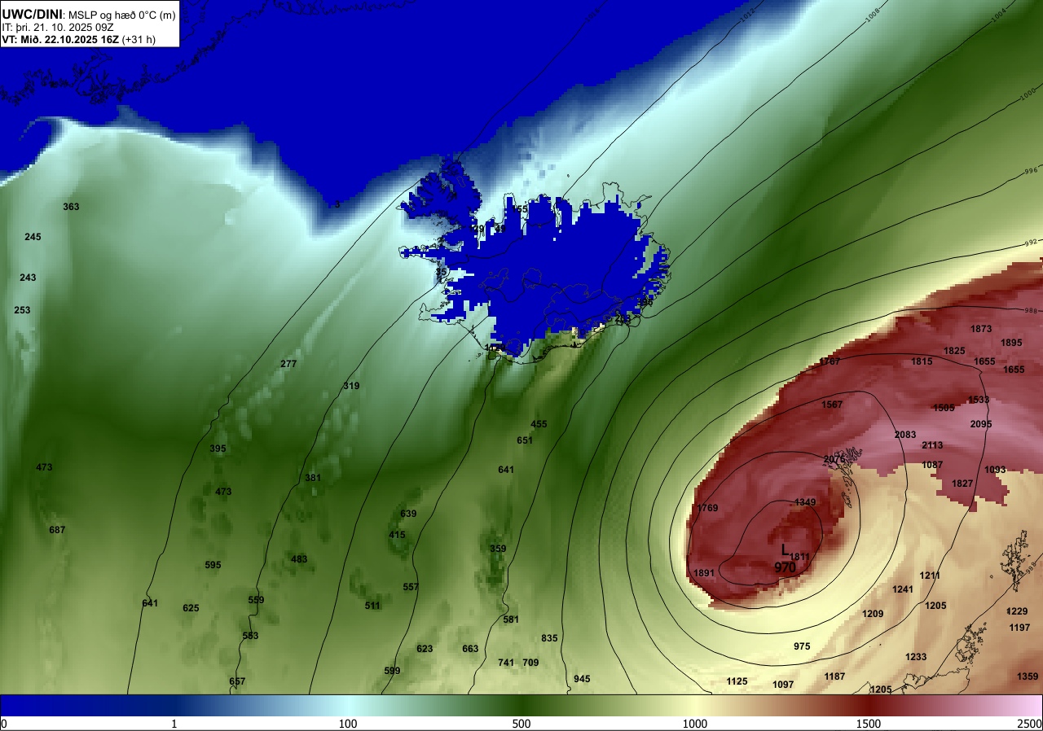Click the color bar's 500 tick label

[x=521, y=724]
